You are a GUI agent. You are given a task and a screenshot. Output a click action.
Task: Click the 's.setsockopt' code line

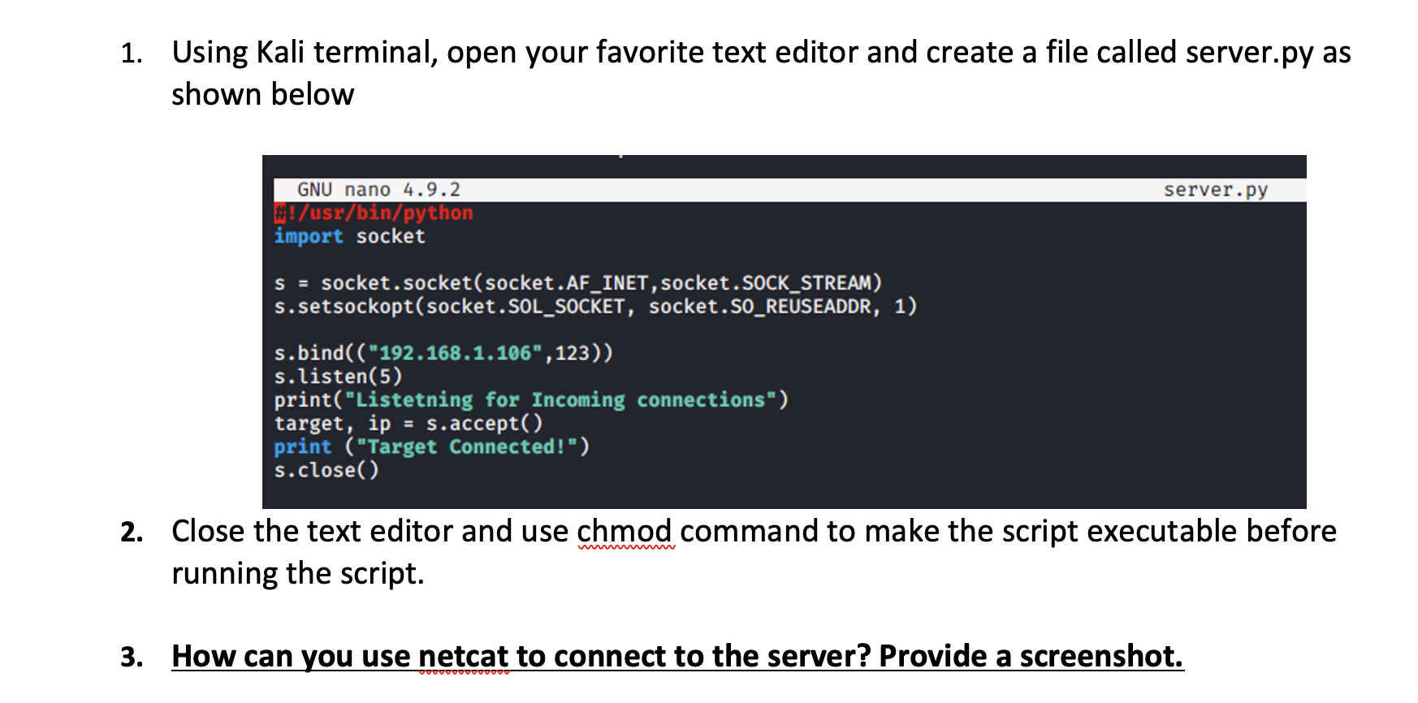595,307
